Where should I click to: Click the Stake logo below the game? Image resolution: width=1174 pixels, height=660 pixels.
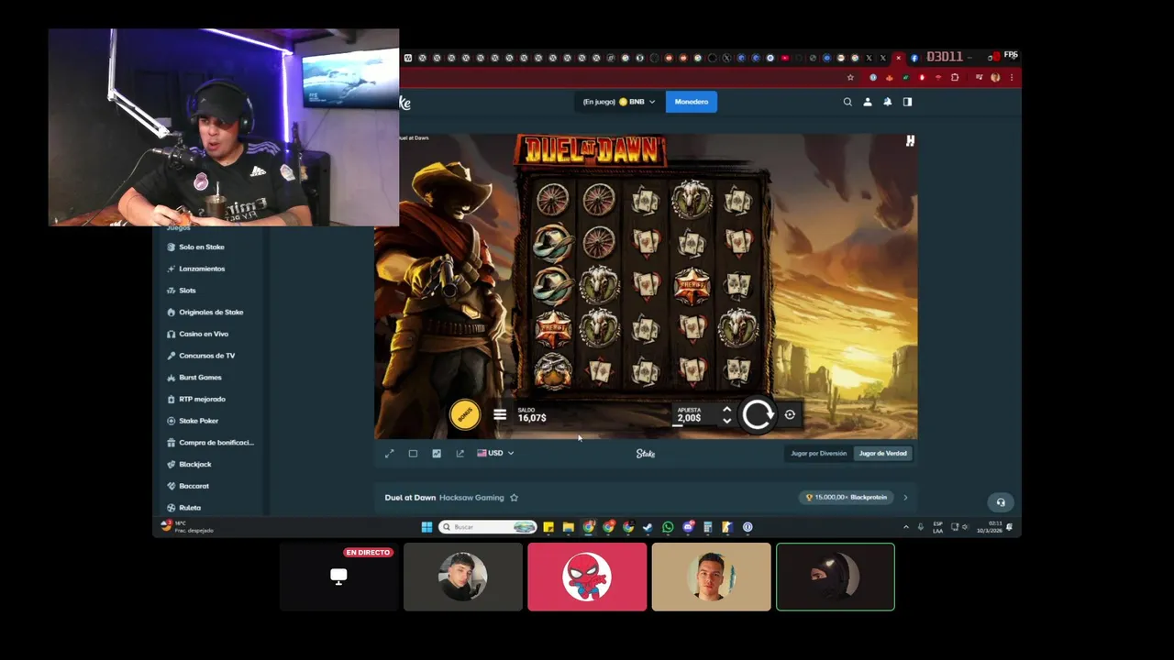(646, 453)
